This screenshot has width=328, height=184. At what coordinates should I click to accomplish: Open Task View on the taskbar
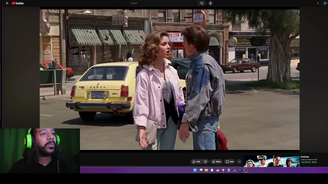(201, 170)
